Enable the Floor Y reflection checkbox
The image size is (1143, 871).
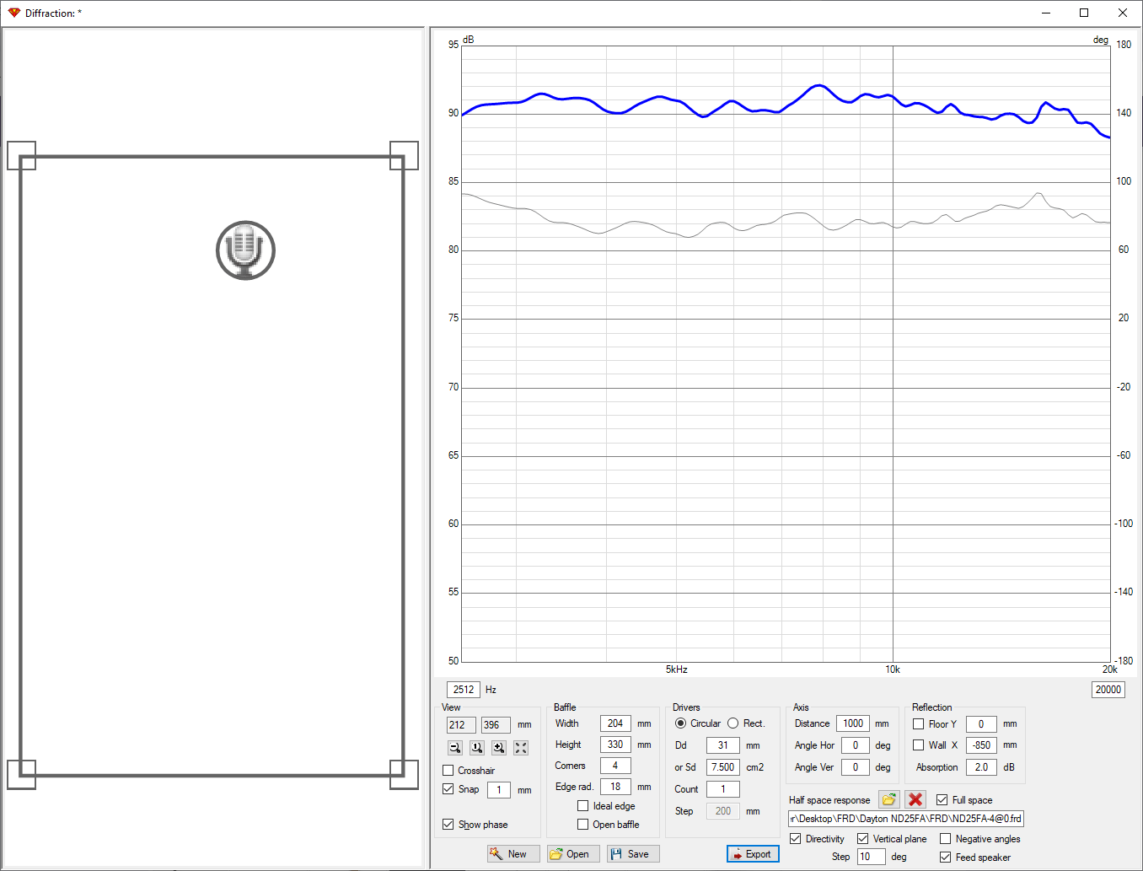pyautogui.click(x=919, y=724)
